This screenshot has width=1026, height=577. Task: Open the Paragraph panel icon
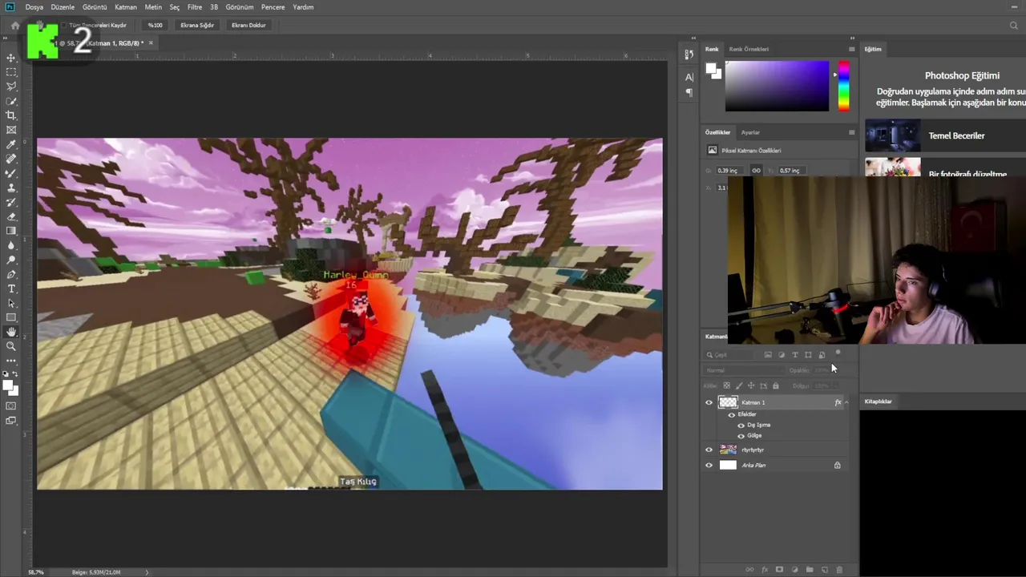[x=689, y=93]
